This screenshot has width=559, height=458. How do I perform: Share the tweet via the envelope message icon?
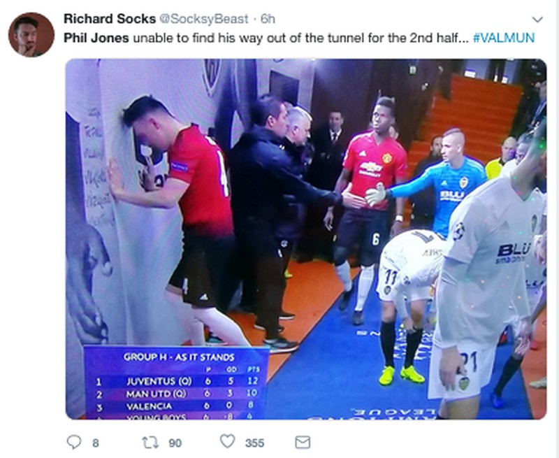click(x=303, y=443)
